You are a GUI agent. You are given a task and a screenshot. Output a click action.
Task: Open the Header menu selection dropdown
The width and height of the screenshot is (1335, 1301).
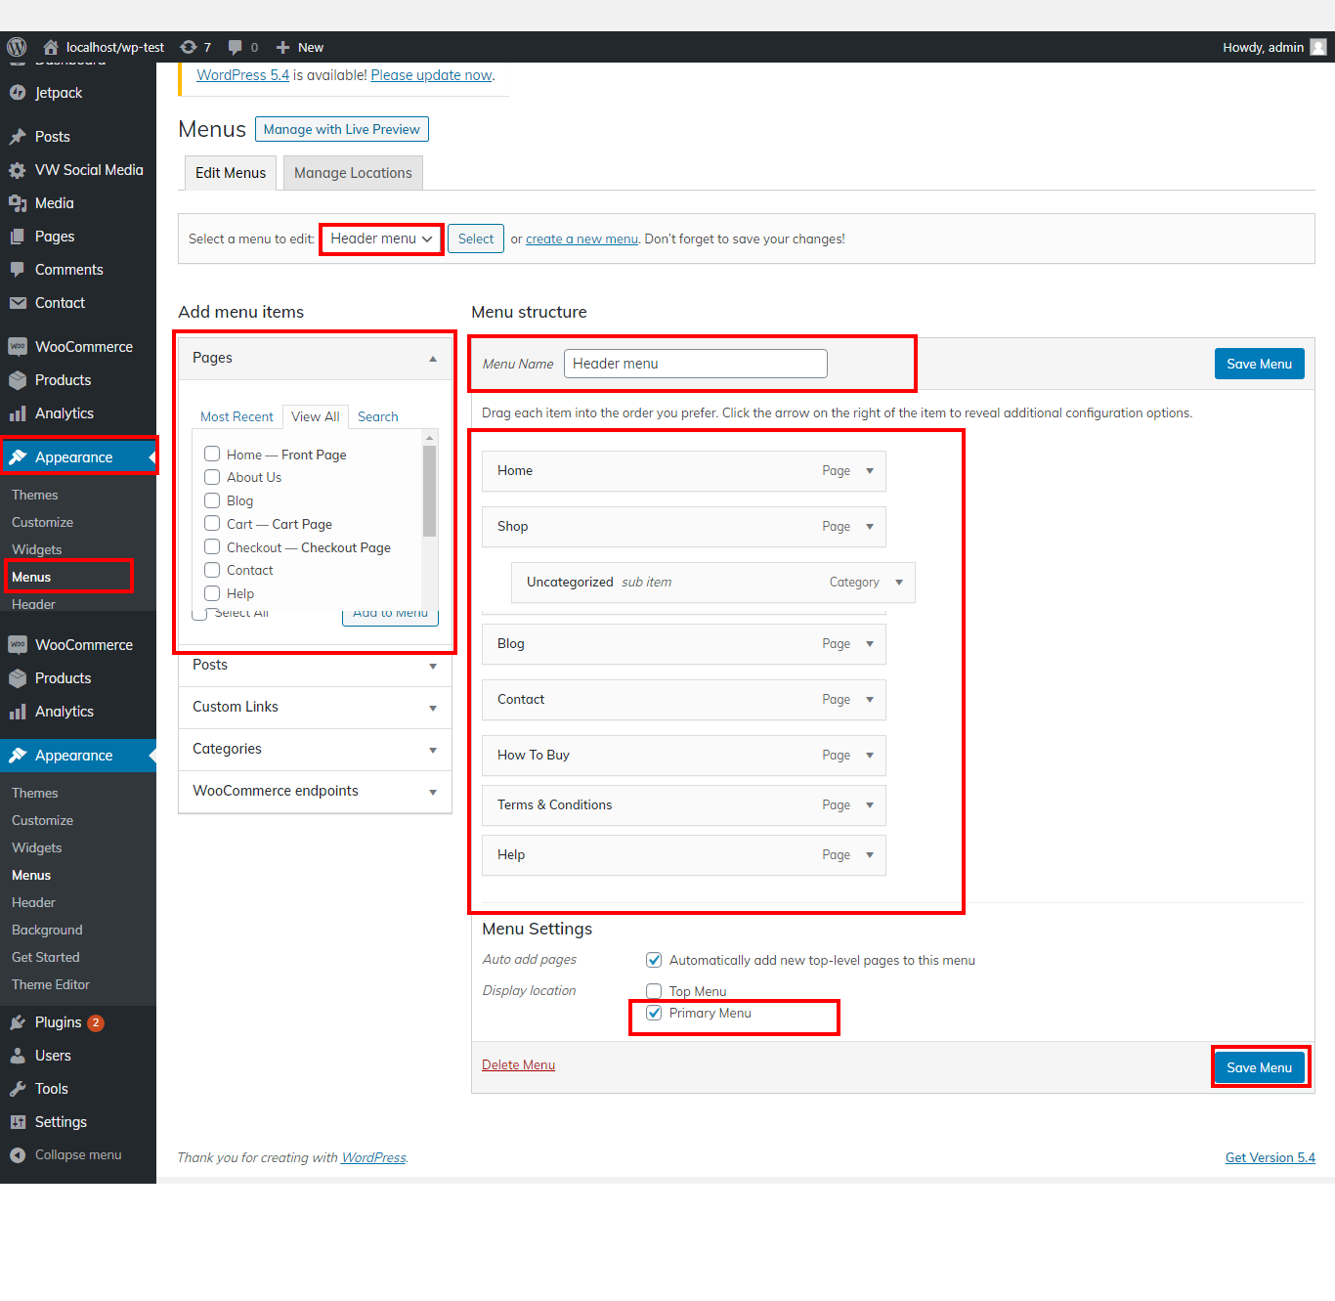pos(381,239)
